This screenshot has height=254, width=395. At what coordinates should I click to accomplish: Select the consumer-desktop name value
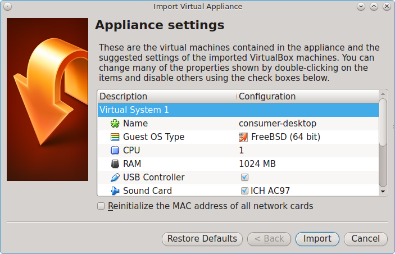coord(278,124)
